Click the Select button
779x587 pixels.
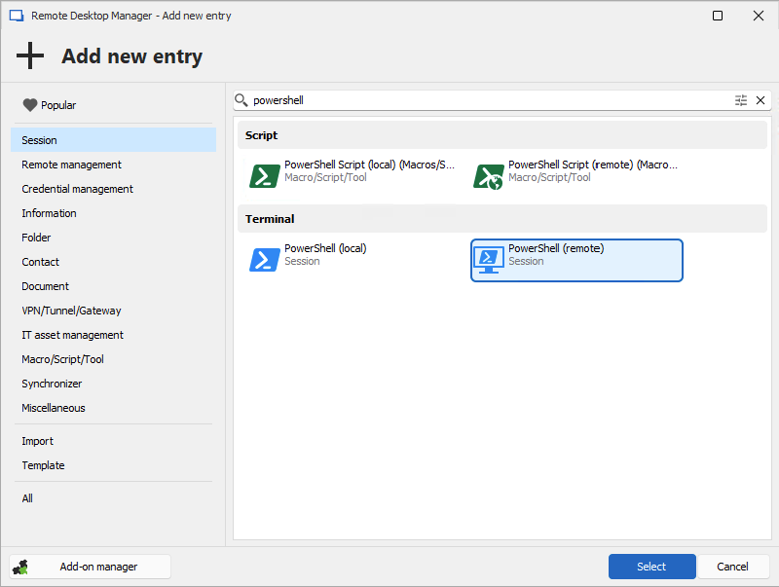(651, 567)
